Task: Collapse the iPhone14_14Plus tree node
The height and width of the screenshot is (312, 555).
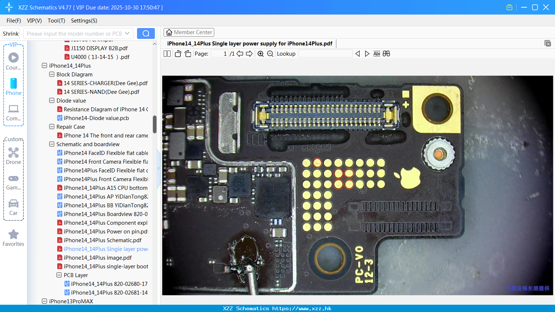Action: click(44, 66)
